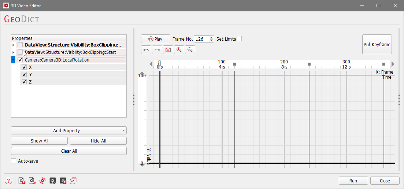Collapse the Camera3D:LocalRotation tree item

pyautogui.click(x=14, y=60)
